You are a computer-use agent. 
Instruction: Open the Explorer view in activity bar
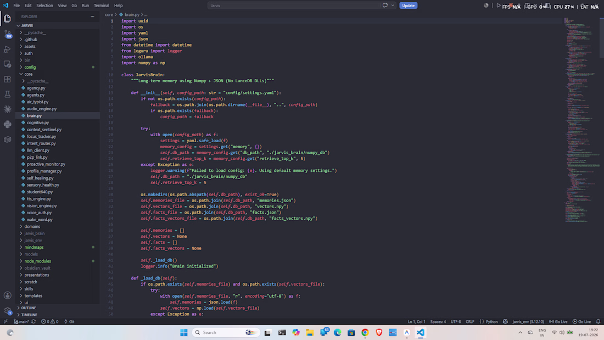(7, 19)
